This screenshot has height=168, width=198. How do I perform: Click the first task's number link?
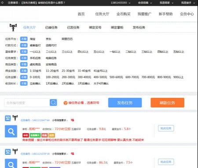[35, 120]
